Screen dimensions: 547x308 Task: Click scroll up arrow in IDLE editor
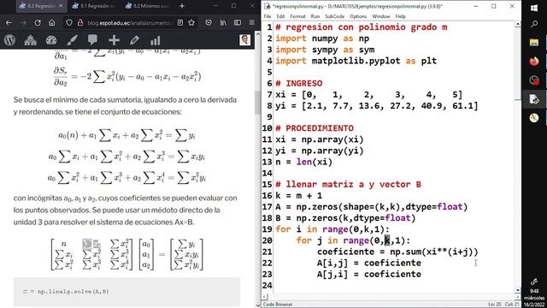[518, 24]
